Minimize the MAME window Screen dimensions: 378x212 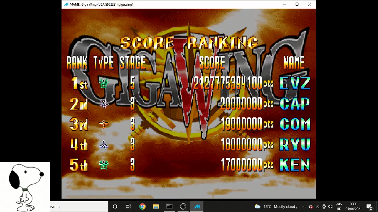pyautogui.click(x=284, y=4)
